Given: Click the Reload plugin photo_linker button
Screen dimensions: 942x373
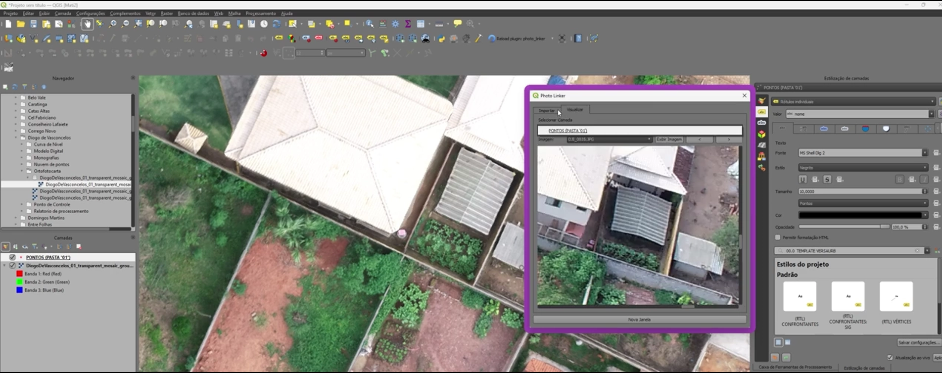Looking at the screenshot, I should click(x=516, y=39).
